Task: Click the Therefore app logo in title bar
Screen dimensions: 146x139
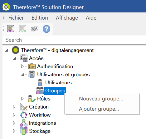Action: [x=6, y=7]
